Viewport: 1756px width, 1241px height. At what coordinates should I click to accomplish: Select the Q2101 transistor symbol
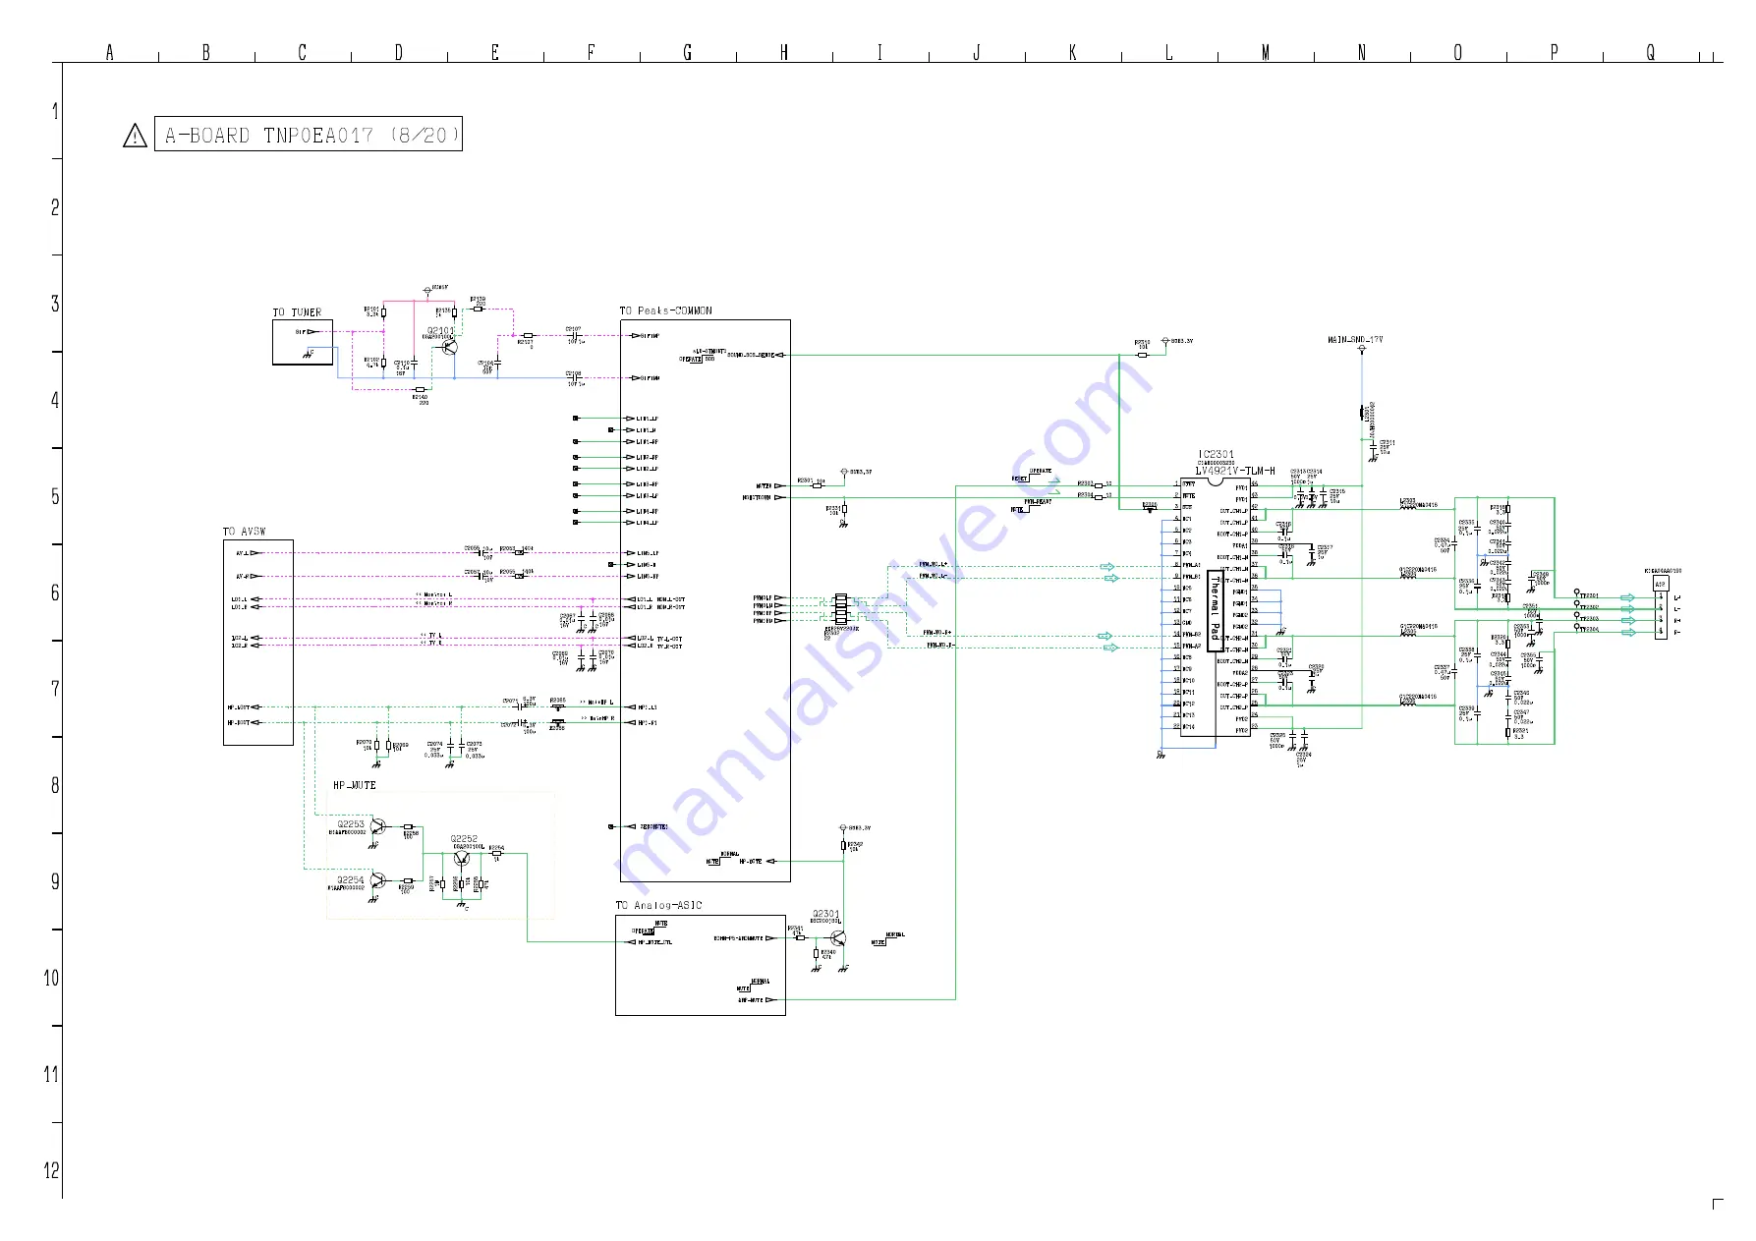click(x=450, y=346)
